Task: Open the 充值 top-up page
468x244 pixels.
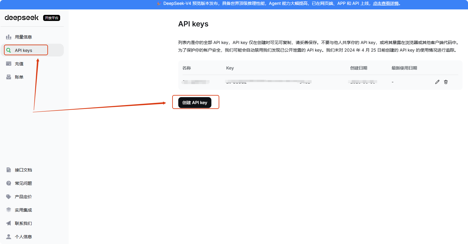Action: coord(32,63)
